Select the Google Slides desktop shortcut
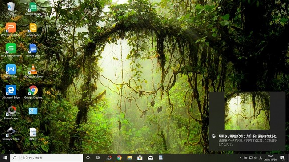This screenshot has height=162, width=289. tap(33, 29)
